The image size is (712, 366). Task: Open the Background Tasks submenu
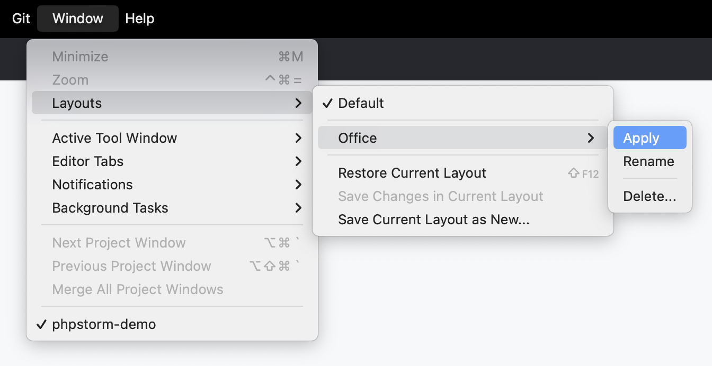click(110, 208)
